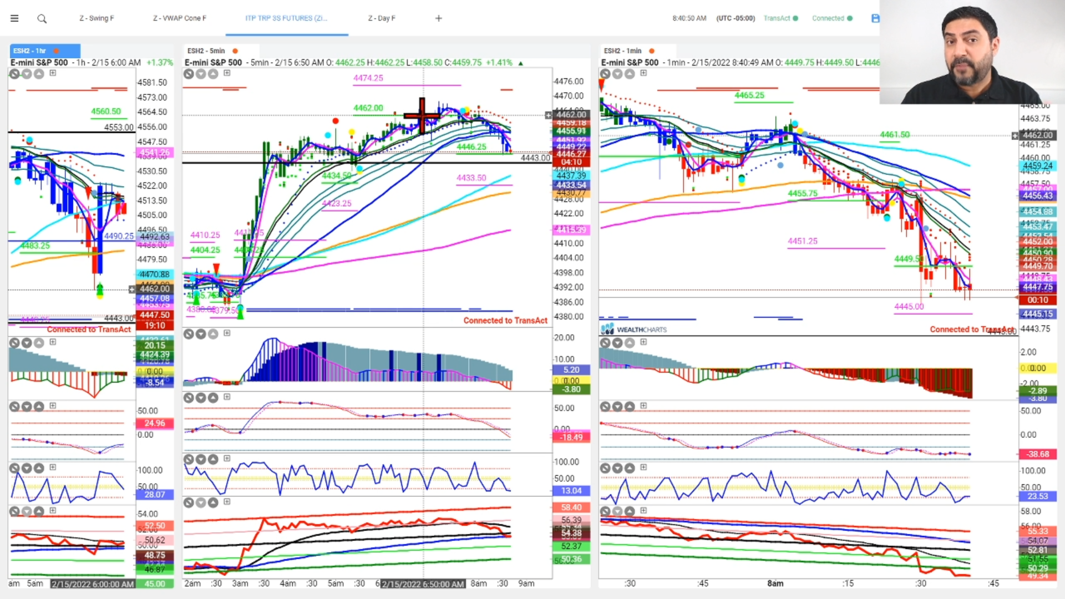The height and width of the screenshot is (599, 1065).
Task: Maximize the 1hr histogram pane
Action: coord(53,342)
